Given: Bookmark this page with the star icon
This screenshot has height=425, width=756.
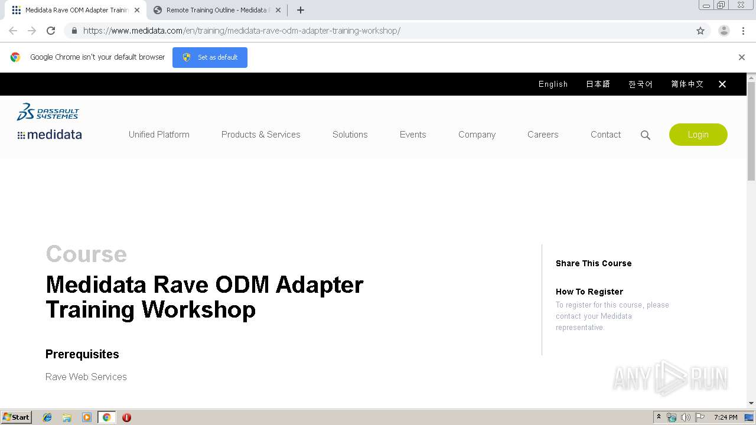Looking at the screenshot, I should click(x=700, y=31).
